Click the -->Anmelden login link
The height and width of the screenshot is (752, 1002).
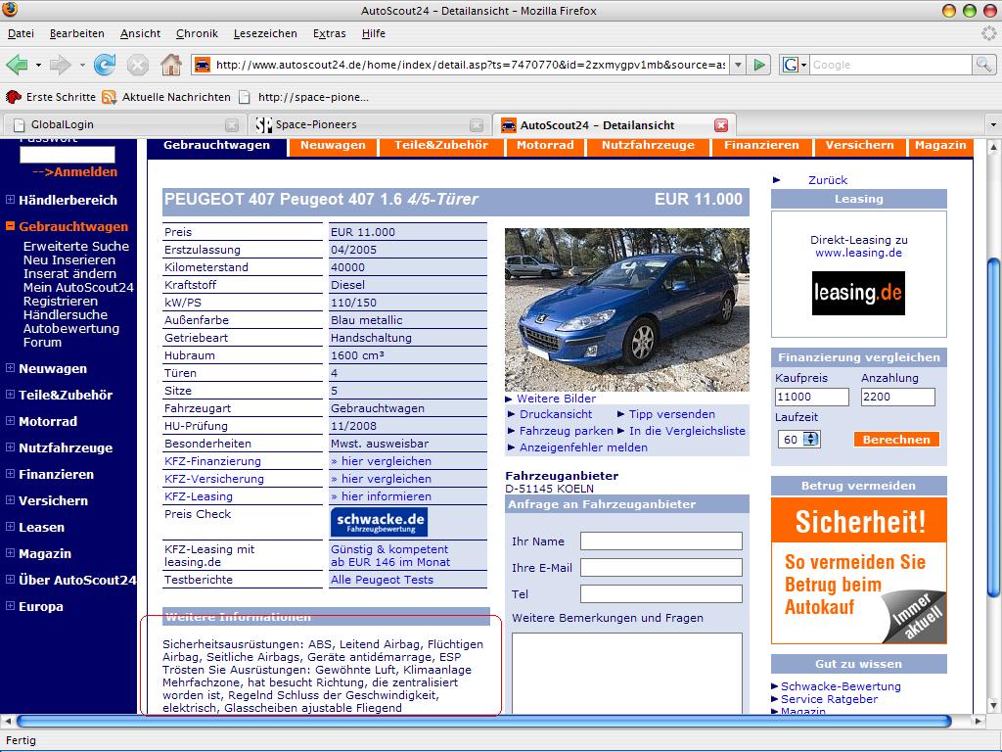point(74,171)
